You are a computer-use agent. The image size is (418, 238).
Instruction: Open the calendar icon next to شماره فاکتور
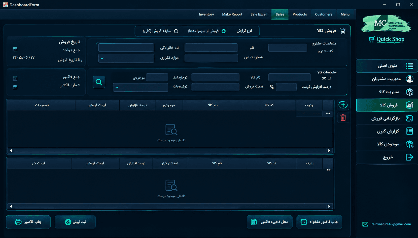coord(15,87)
